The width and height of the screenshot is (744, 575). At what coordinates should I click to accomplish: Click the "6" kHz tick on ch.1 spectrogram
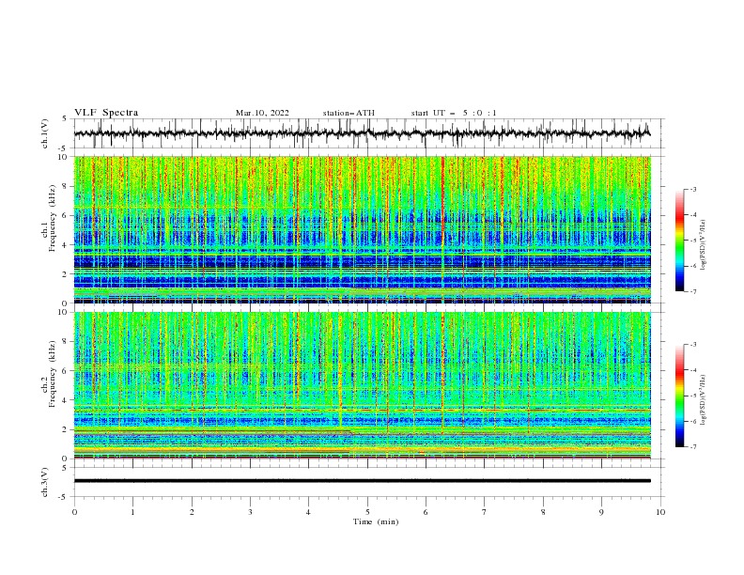[x=66, y=216]
